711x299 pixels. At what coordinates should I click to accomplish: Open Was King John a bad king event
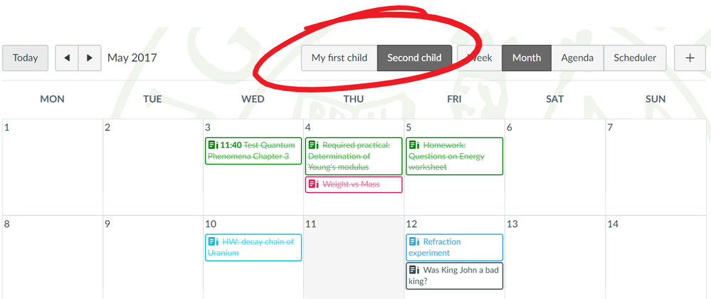pos(454,276)
